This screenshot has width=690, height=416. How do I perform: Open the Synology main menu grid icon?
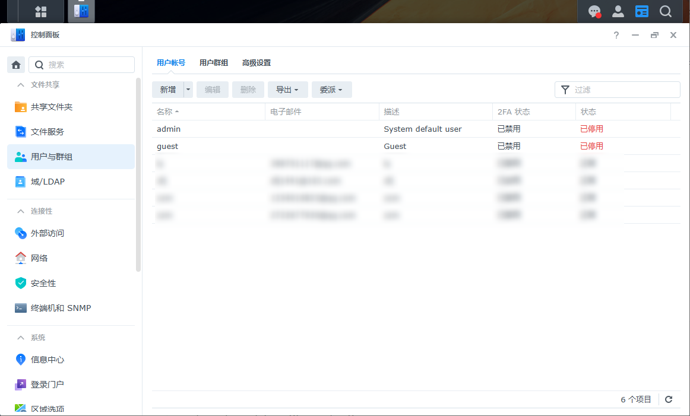pyautogui.click(x=41, y=11)
